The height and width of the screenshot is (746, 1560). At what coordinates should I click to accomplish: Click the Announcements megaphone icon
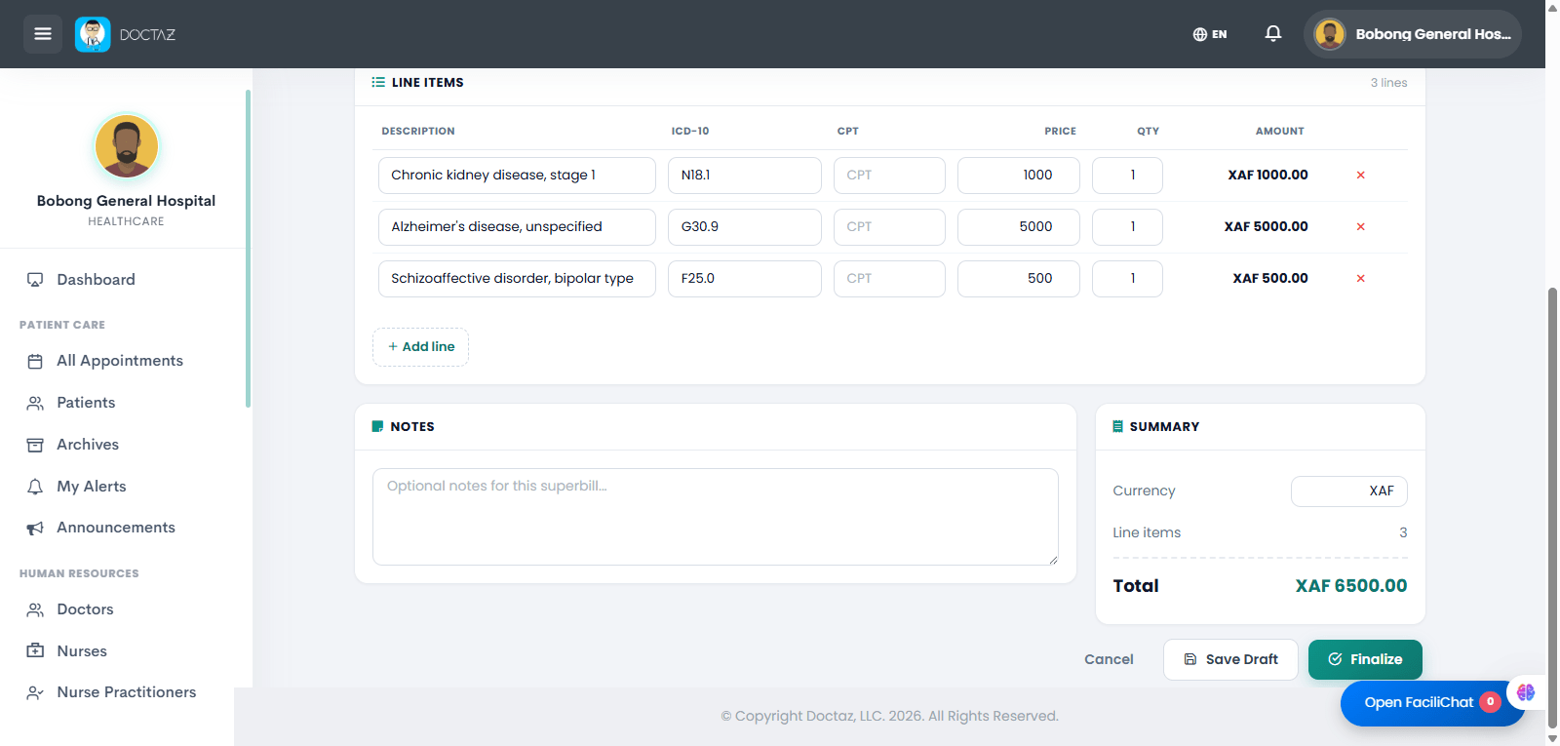click(35, 528)
